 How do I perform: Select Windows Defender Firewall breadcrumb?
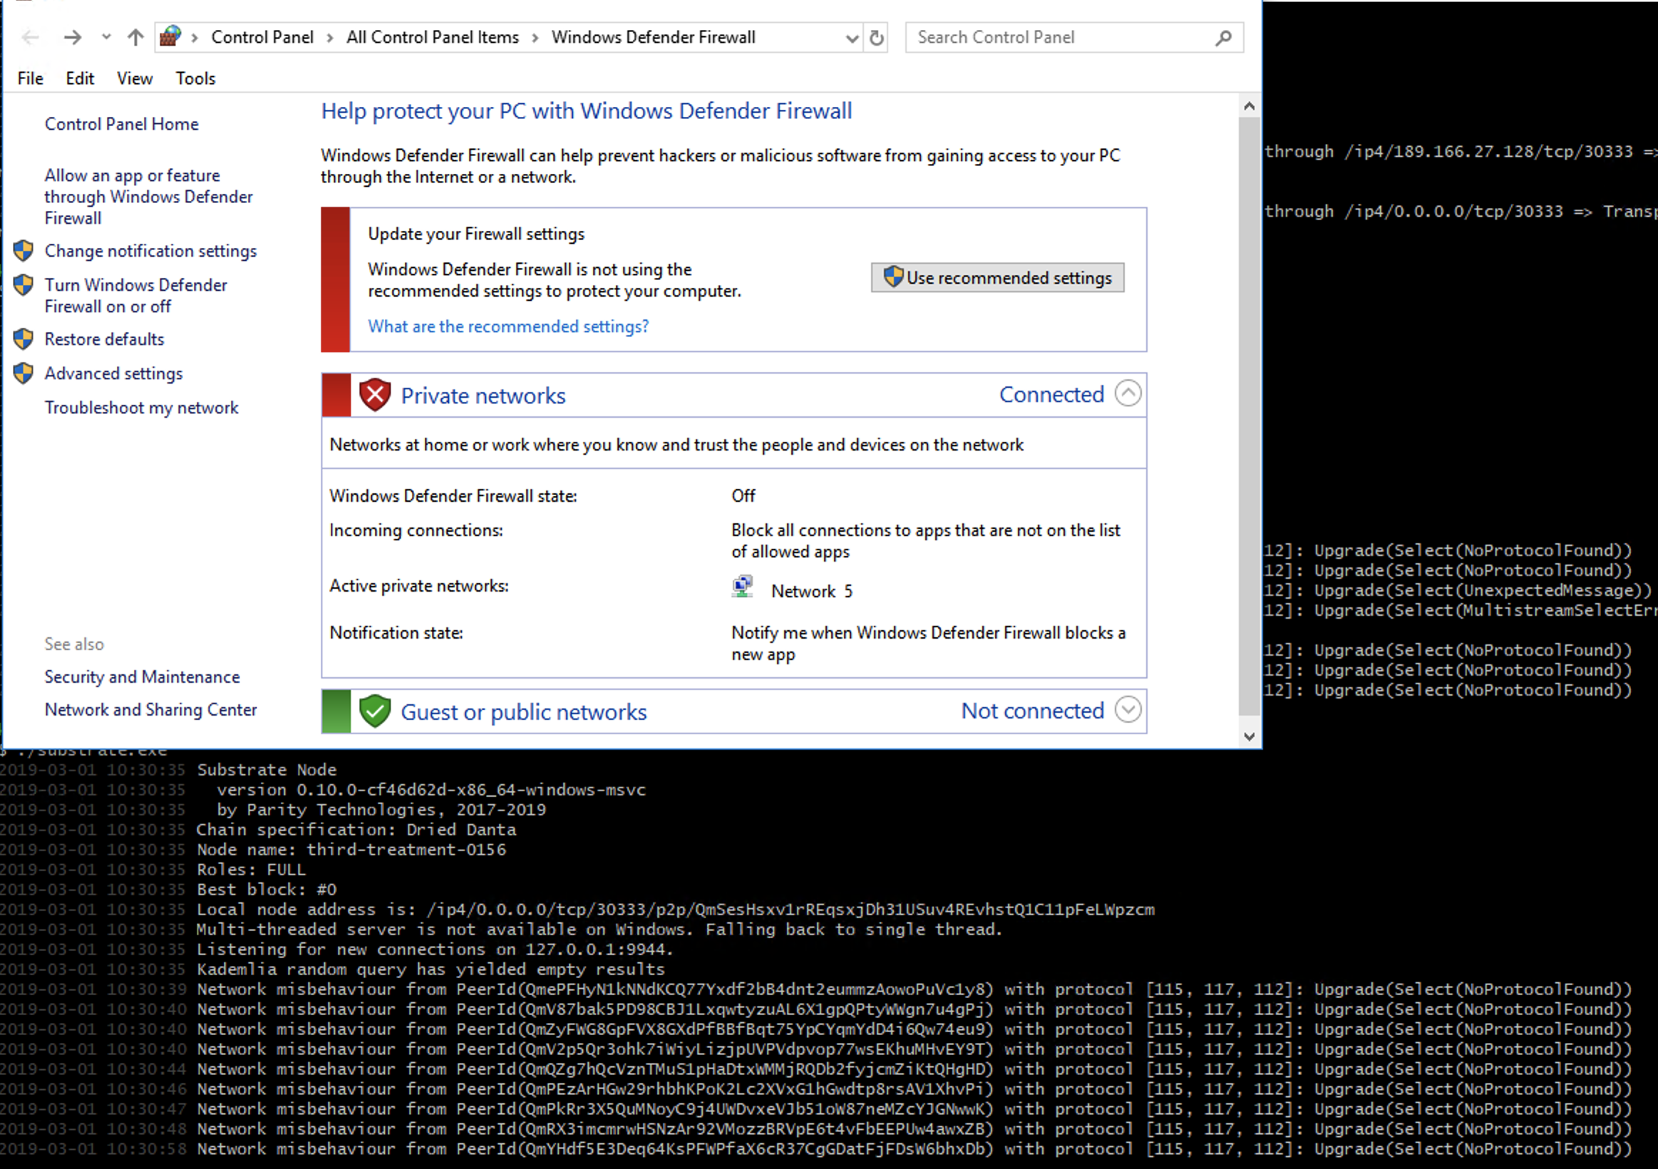coord(653,37)
